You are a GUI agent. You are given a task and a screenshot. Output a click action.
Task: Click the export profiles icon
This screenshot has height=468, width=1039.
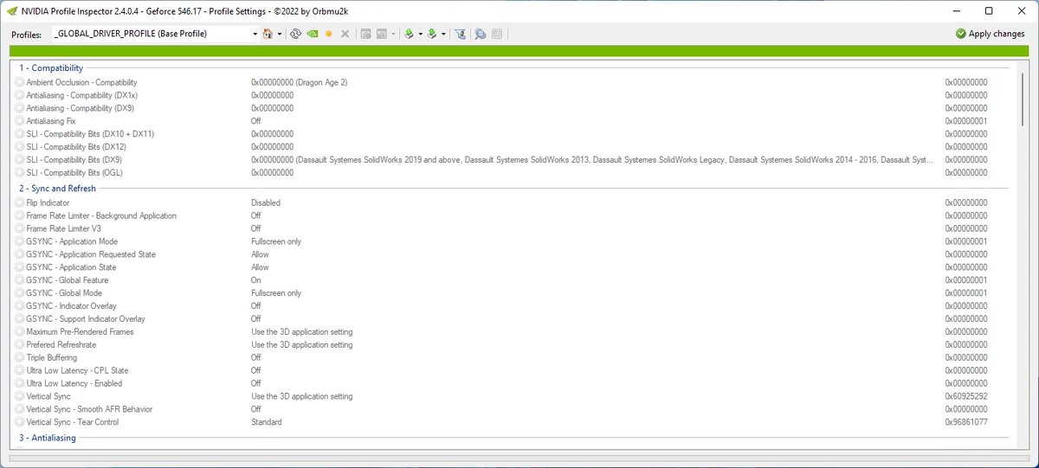pos(409,34)
